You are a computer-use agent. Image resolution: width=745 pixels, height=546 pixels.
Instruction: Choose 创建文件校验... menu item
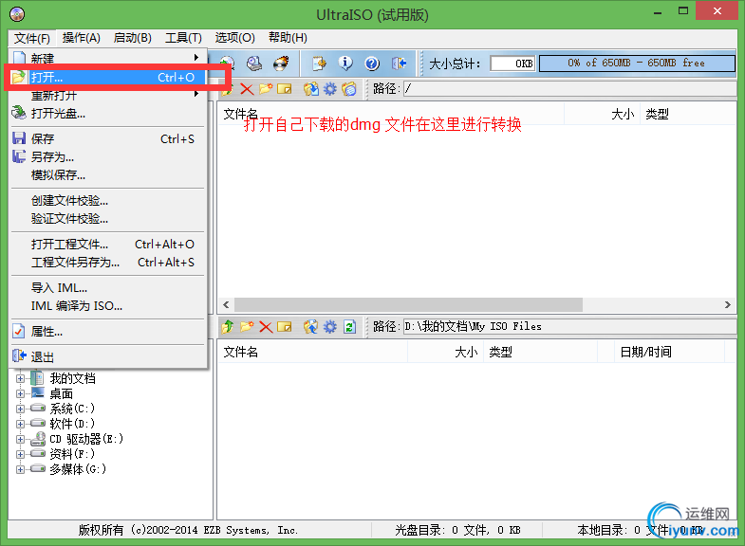point(108,201)
